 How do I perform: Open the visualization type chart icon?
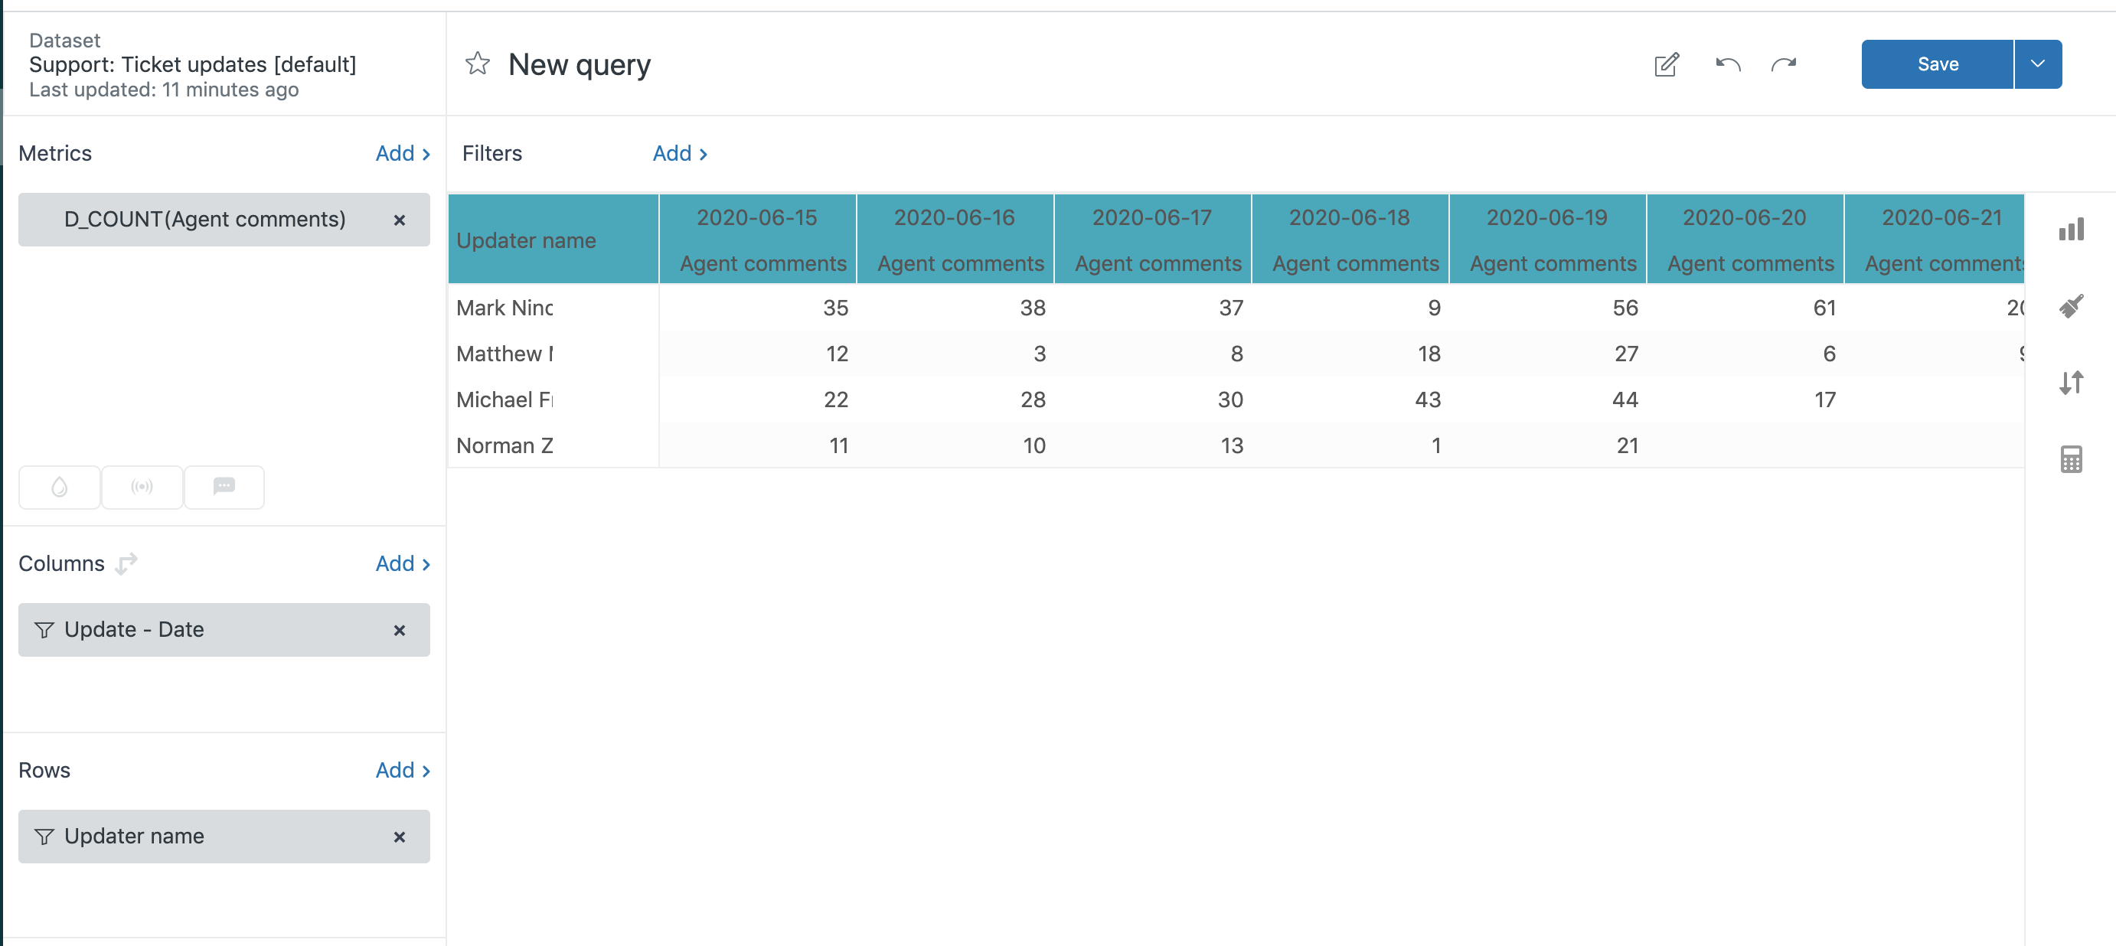2071,230
